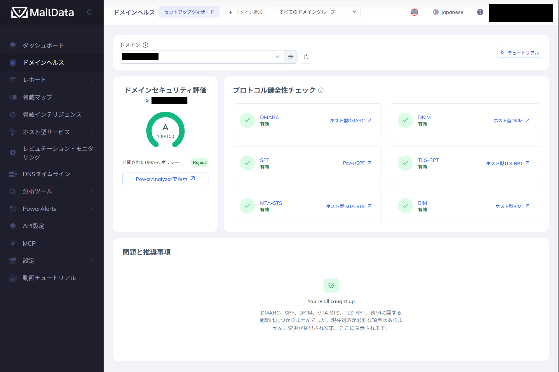Open DNSタイムライン in the sidebar
Image resolution: width=559 pixels, height=372 pixels.
click(46, 174)
